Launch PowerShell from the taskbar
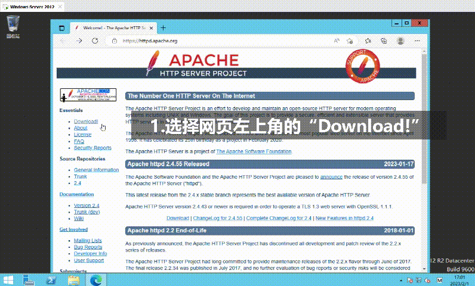 pos(51,280)
